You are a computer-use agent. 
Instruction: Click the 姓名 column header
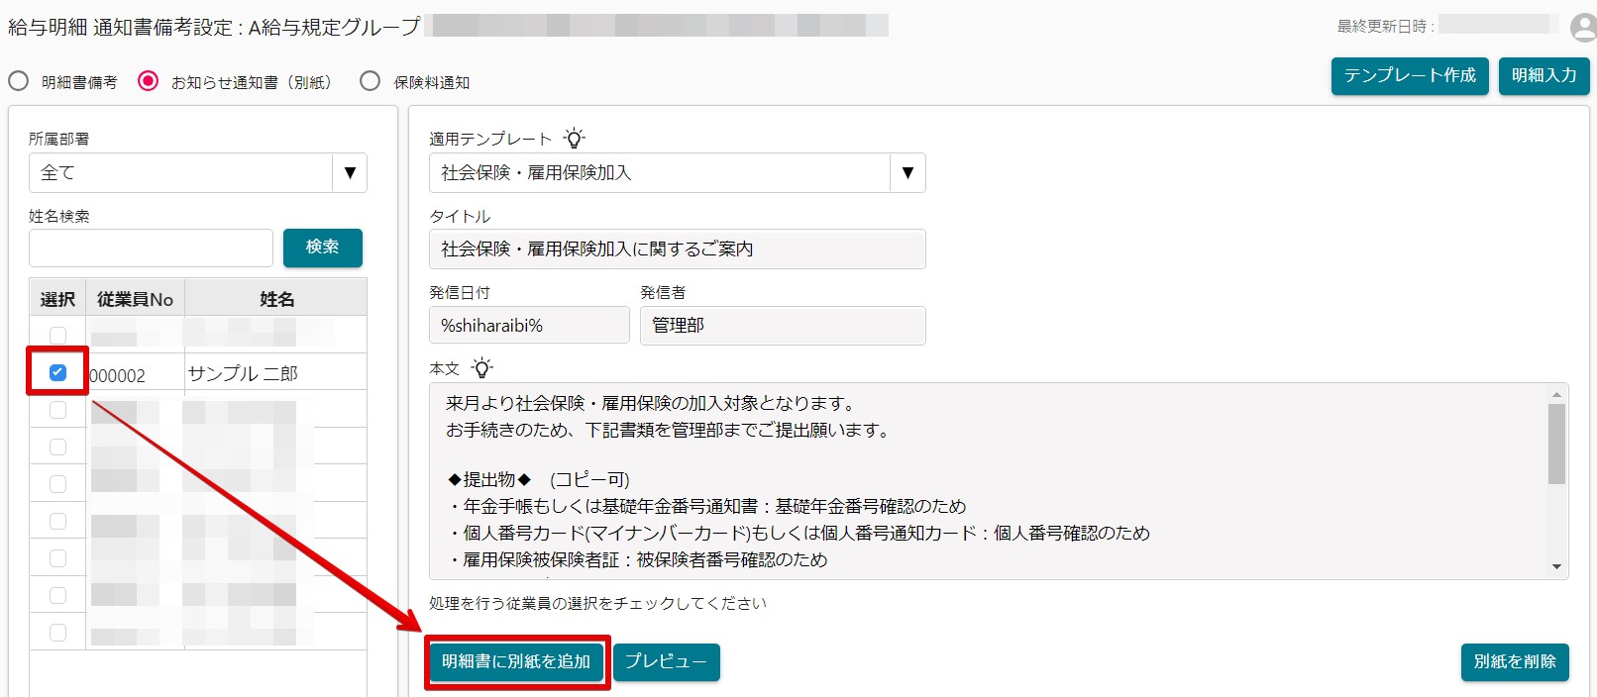pos(276,298)
